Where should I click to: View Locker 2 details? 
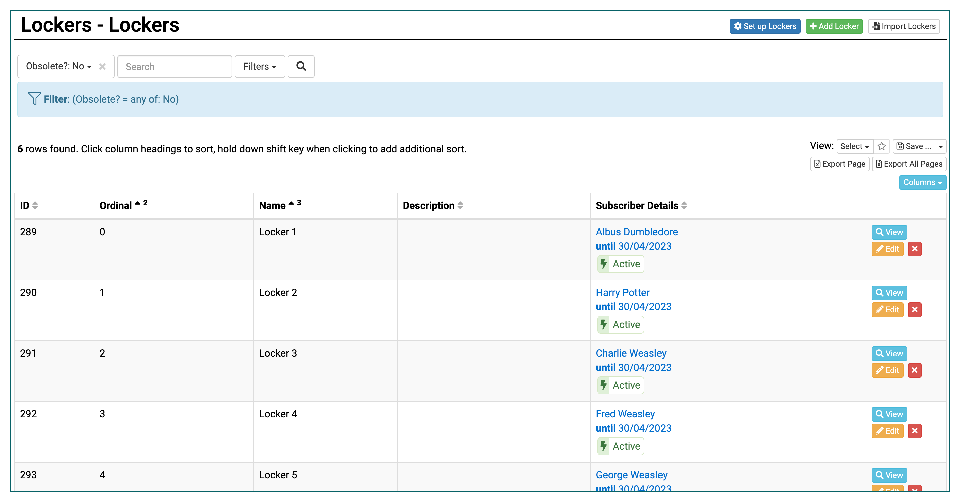[889, 293]
